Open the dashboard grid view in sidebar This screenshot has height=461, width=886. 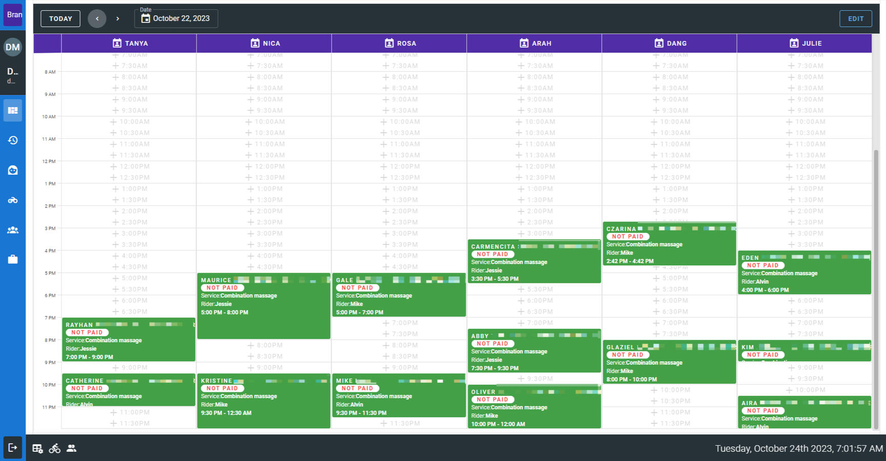13,111
